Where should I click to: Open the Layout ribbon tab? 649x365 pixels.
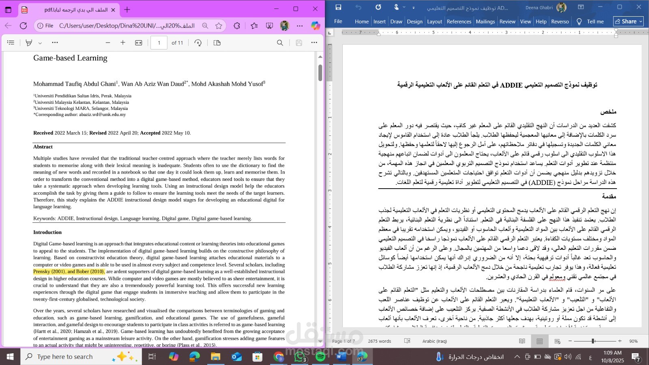pyautogui.click(x=434, y=21)
